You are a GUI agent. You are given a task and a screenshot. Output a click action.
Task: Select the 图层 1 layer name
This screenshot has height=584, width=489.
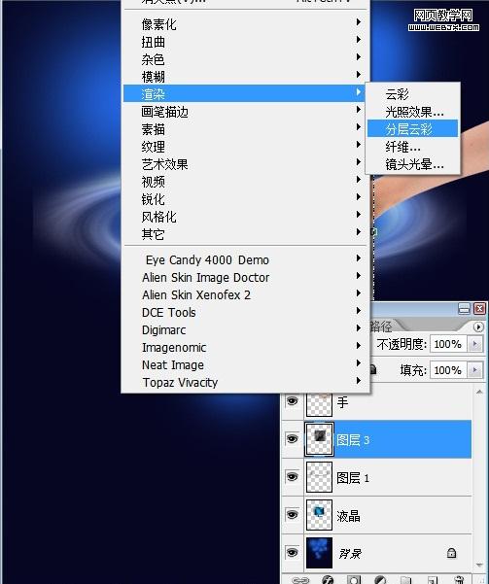pyautogui.click(x=353, y=478)
